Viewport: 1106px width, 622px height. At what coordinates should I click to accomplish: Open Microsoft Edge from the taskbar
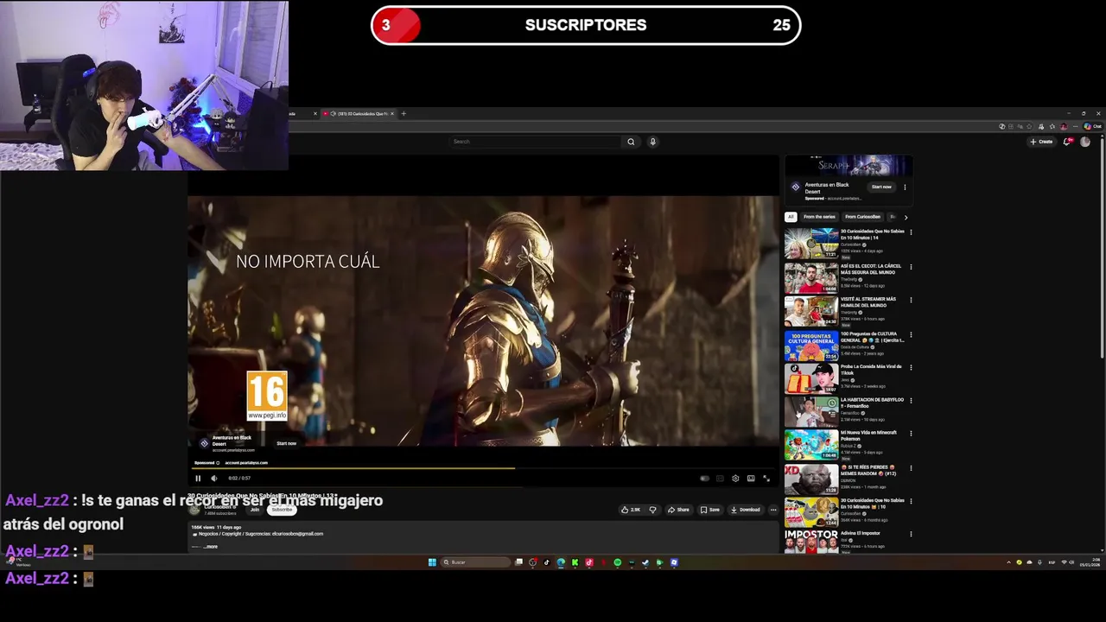561,562
